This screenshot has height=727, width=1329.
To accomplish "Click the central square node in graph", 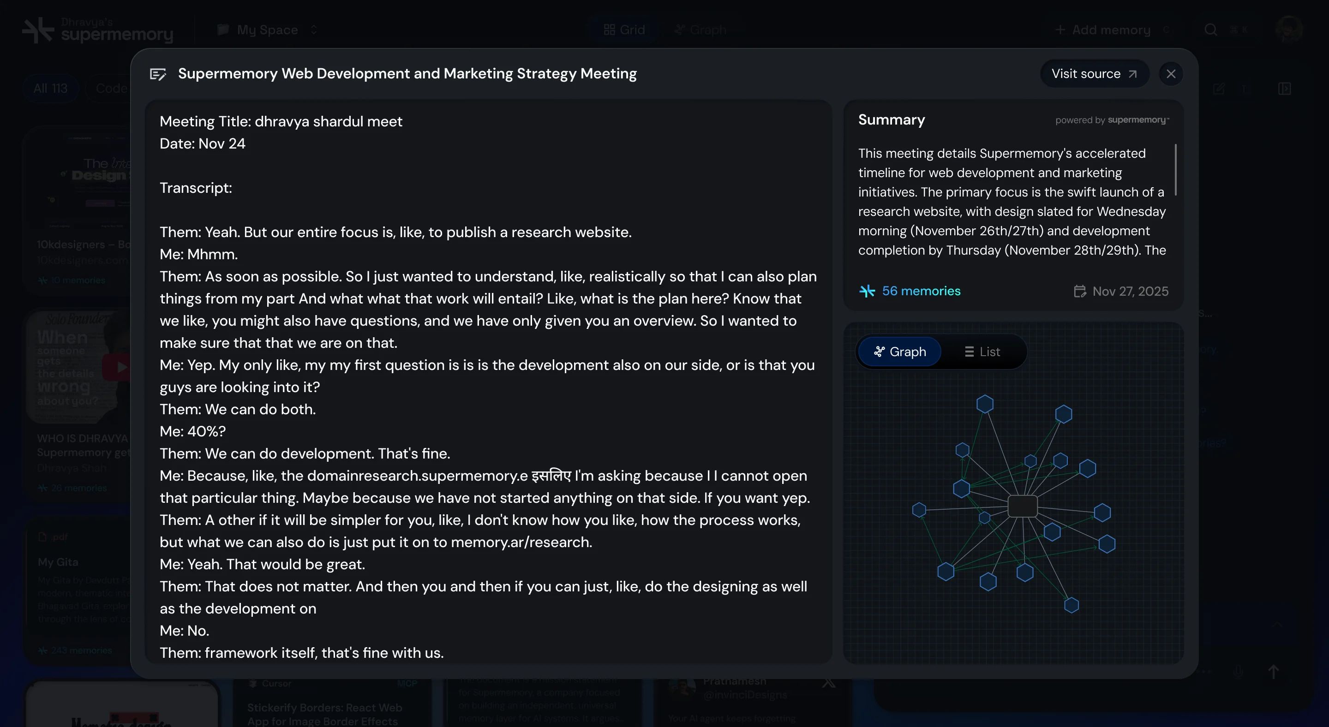I will 1022,507.
